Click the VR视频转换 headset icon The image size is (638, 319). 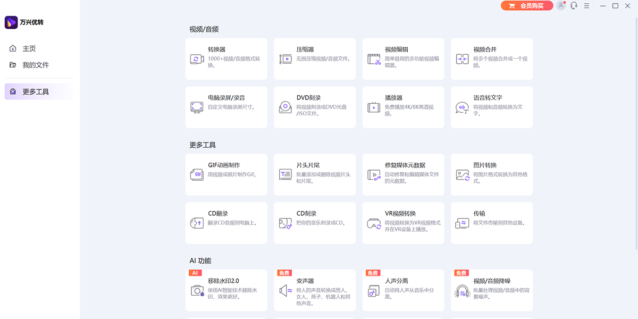point(374,223)
